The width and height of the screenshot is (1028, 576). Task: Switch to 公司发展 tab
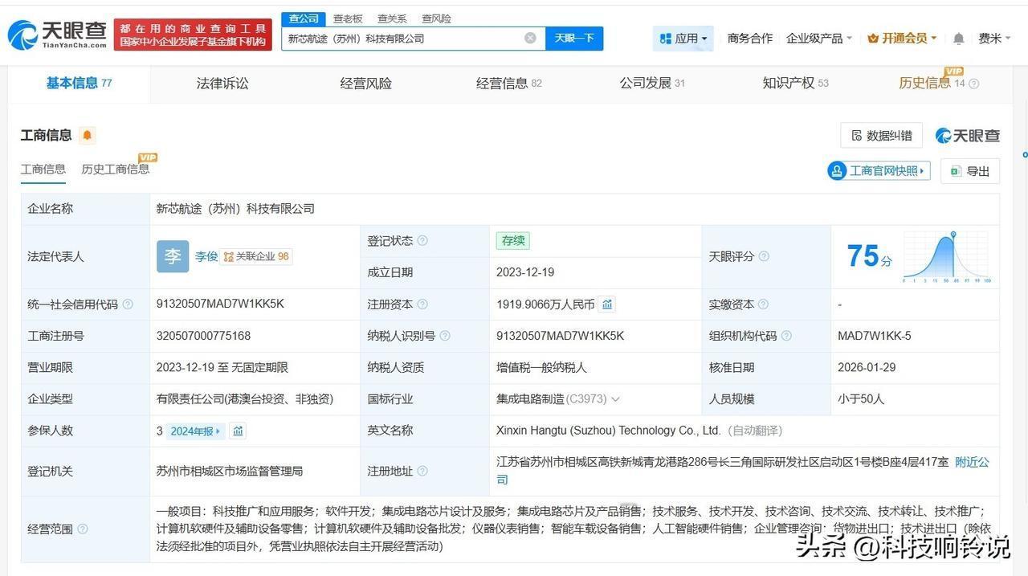click(x=651, y=83)
